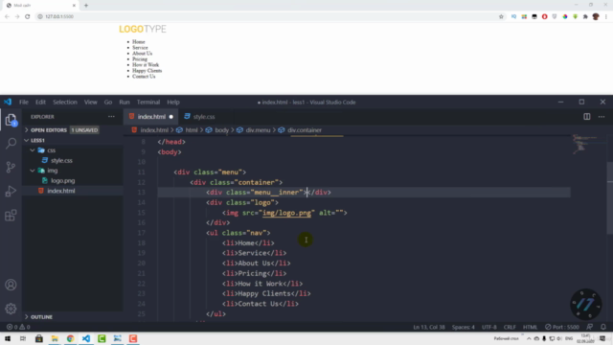Open Chrome from the taskbar
613x345 pixels.
tap(70, 338)
